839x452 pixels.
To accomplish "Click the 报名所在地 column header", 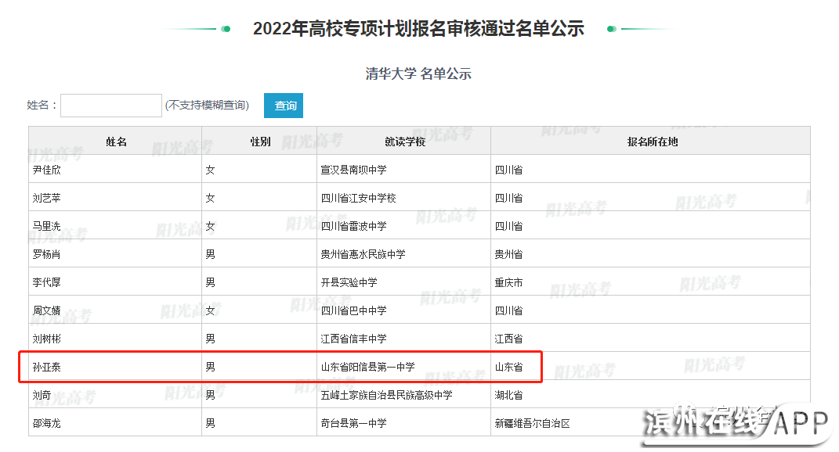I will click(x=652, y=142).
